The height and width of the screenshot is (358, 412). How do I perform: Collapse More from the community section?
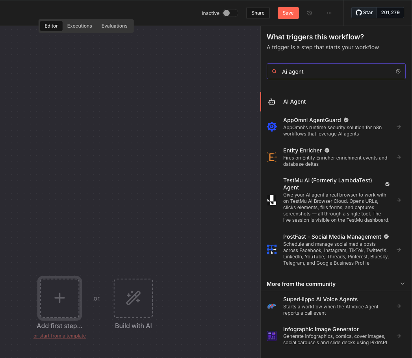[x=402, y=284]
